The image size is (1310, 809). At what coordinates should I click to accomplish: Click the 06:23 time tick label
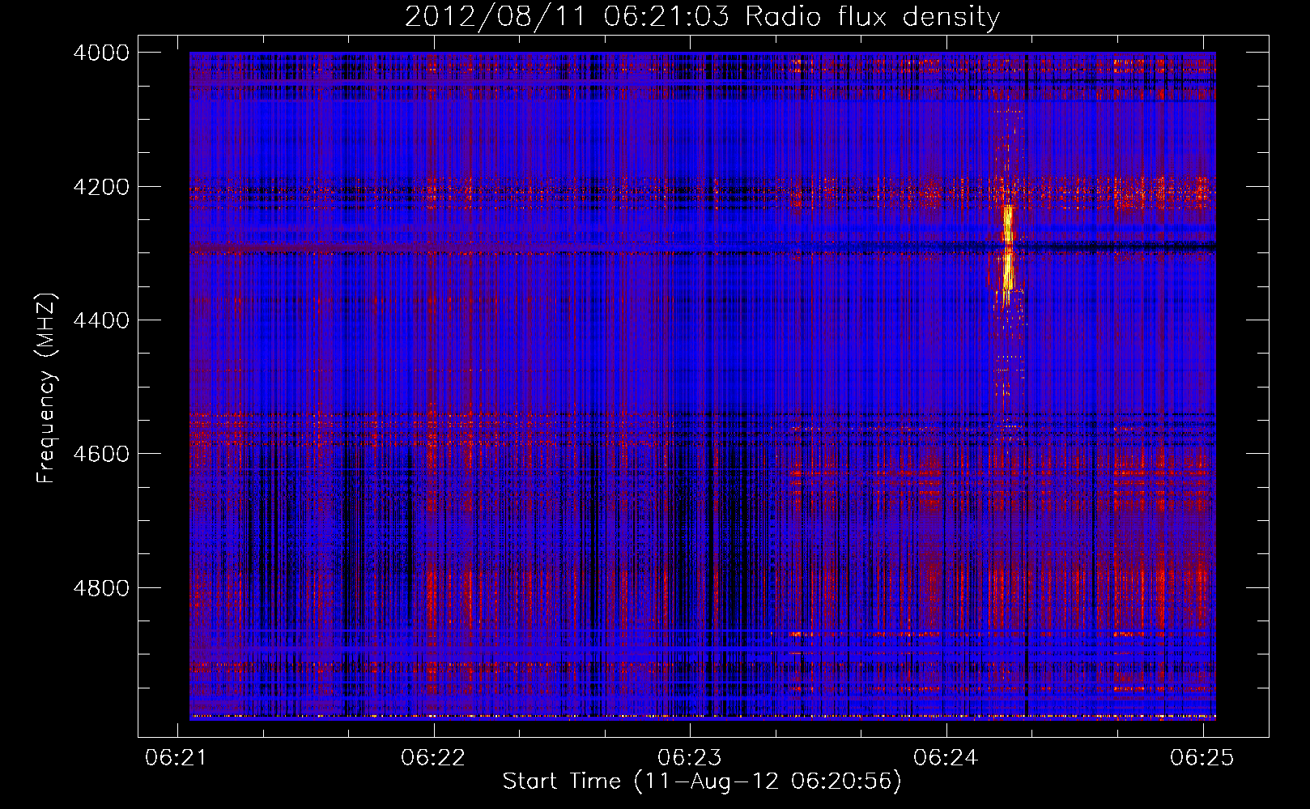[690, 757]
